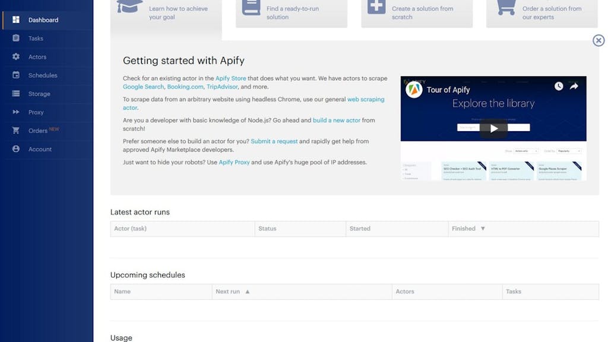The height and width of the screenshot is (342, 608).
Task: Close the Getting started panel
Action: 598,40
